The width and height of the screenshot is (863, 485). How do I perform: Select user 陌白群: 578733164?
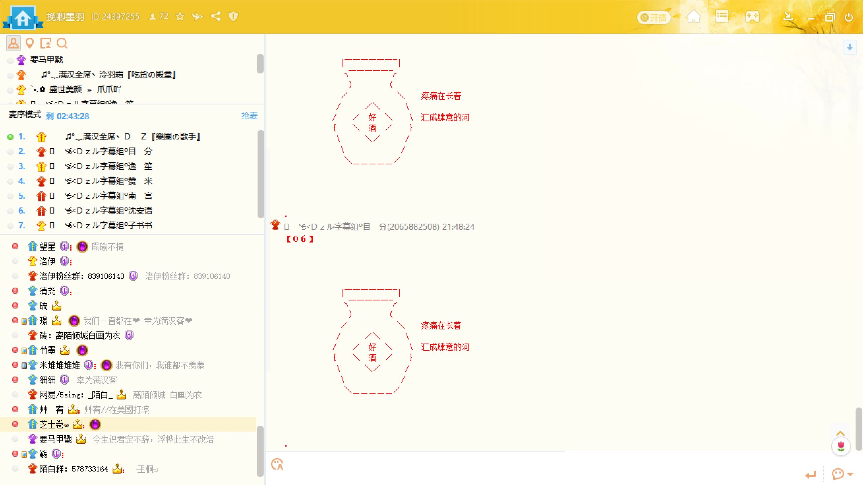(128, 469)
